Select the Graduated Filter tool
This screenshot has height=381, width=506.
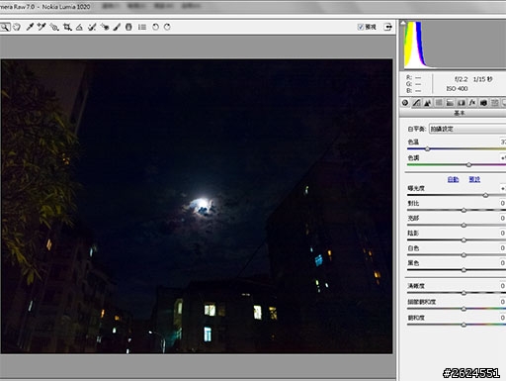point(128,27)
